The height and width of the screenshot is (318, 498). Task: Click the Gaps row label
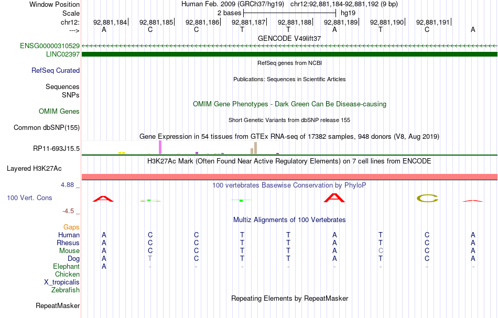tap(71, 227)
